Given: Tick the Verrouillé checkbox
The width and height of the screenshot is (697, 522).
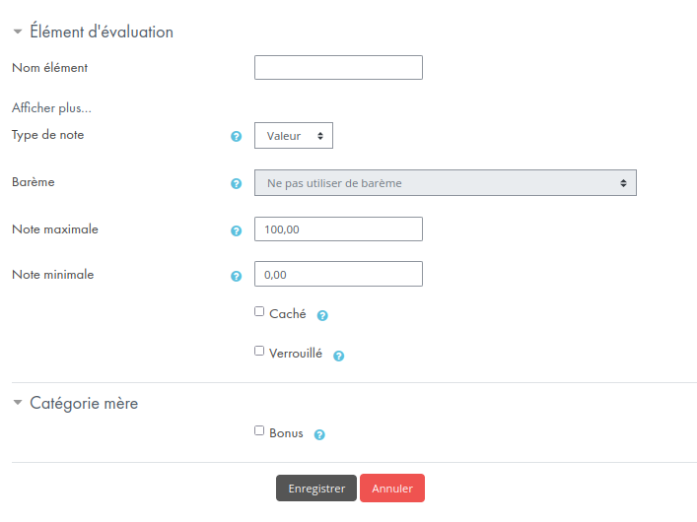Looking at the screenshot, I should pos(259,351).
